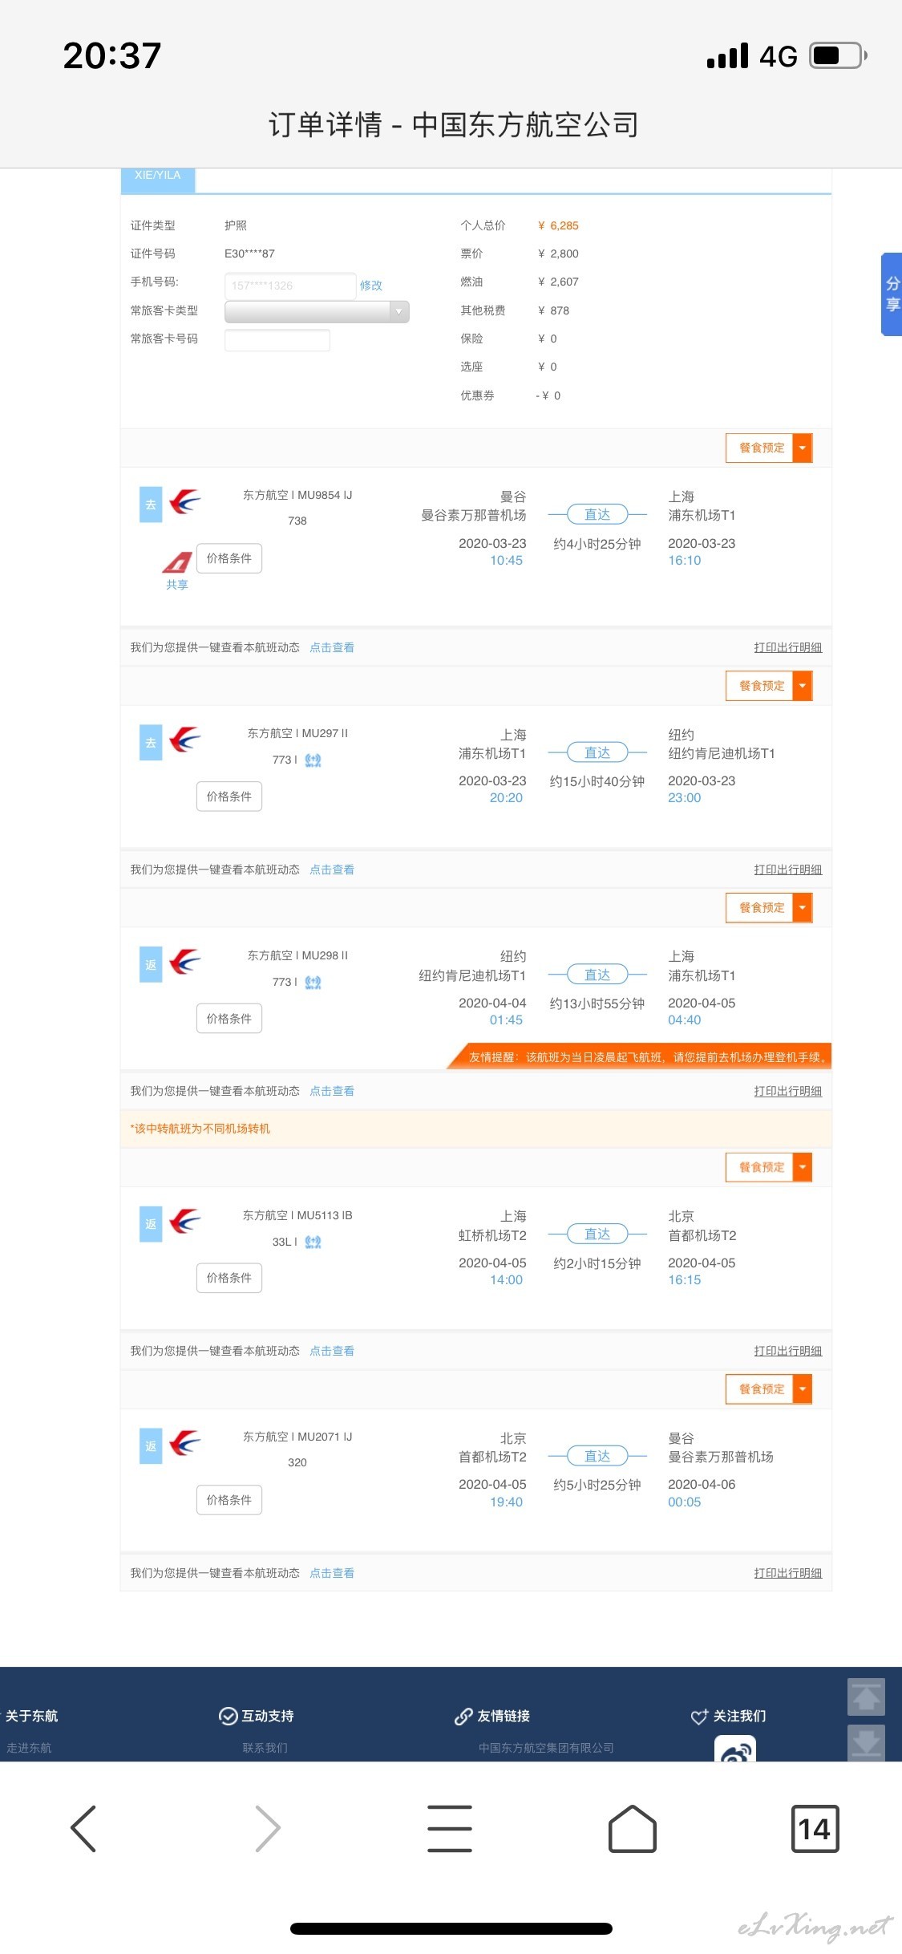Click 打印出行明细 link under flight MU297
902x1954 pixels.
coord(788,870)
